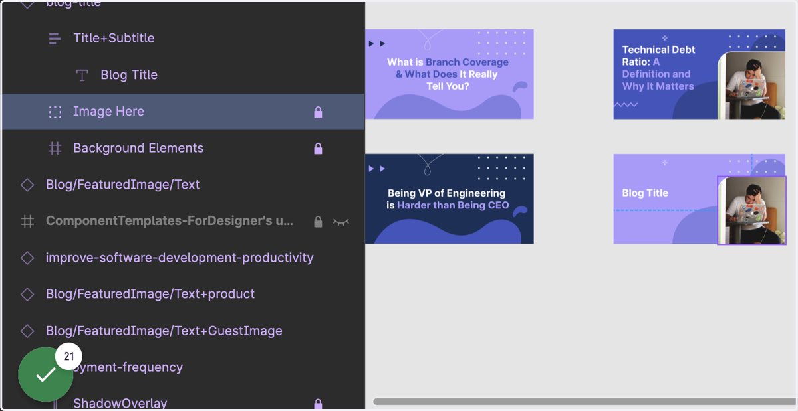This screenshot has width=798, height=411.
Task: Select the ComponentTemplates-ForDesigner's frame layer
Action: tap(170, 221)
